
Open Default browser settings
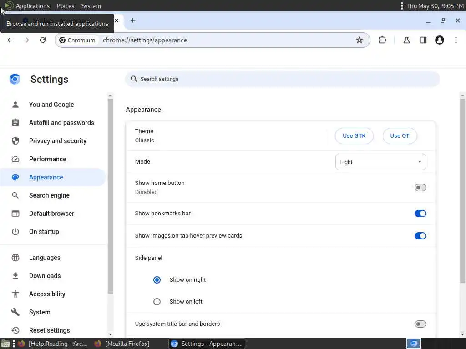[x=53, y=214]
